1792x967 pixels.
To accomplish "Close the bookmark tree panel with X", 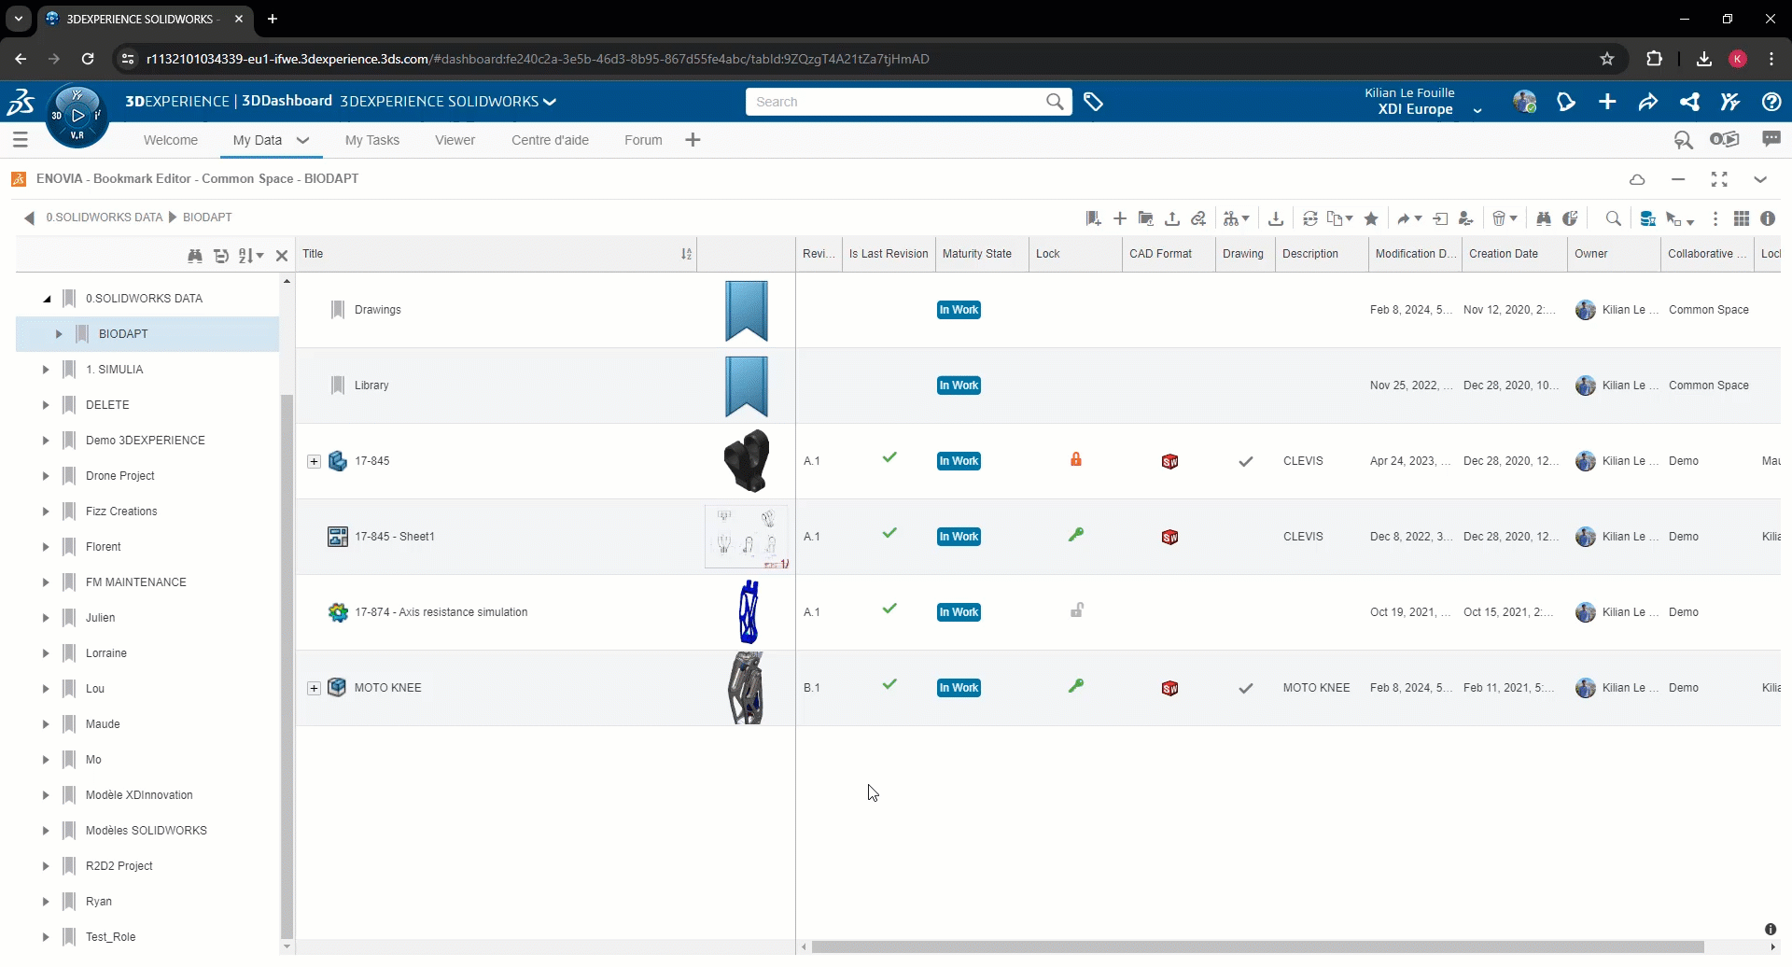I will point(282,255).
